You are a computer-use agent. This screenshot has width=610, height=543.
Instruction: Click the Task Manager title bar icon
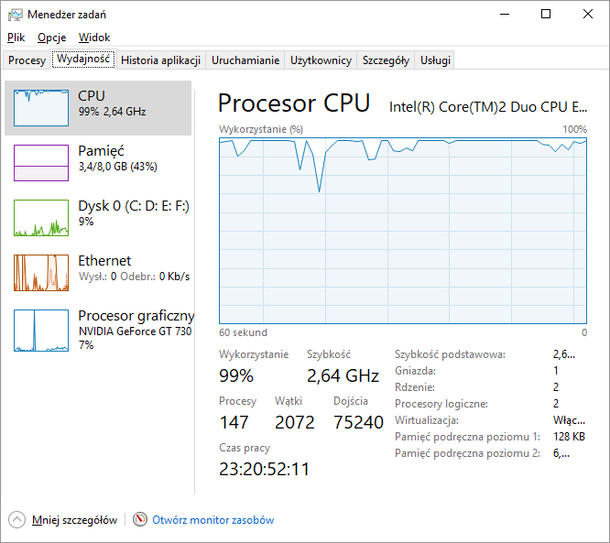(x=16, y=15)
